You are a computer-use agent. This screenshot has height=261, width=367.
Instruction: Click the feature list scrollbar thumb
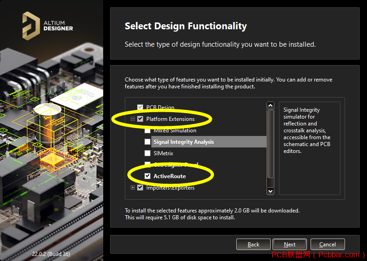click(x=270, y=144)
